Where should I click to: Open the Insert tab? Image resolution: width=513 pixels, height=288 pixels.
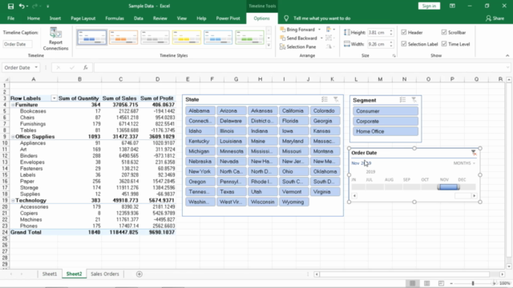pos(55,18)
